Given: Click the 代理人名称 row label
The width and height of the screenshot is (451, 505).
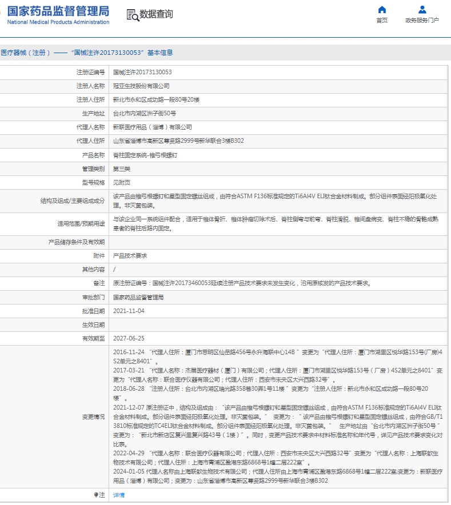Looking at the screenshot, I should pos(90,127).
